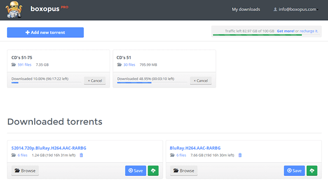Click 1.24 GB (19d 16h 31m left) text
328x182 pixels.
(x=54, y=155)
